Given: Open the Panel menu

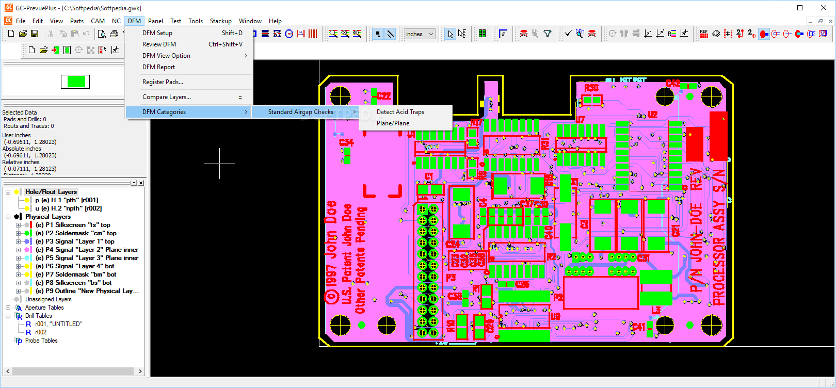Looking at the screenshot, I should [x=155, y=21].
